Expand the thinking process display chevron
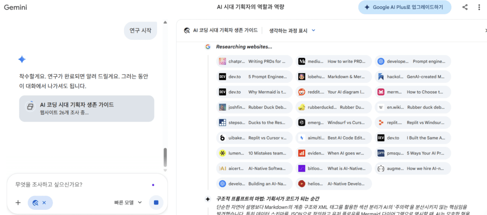The width and height of the screenshot is (487, 215). tap(313, 30)
